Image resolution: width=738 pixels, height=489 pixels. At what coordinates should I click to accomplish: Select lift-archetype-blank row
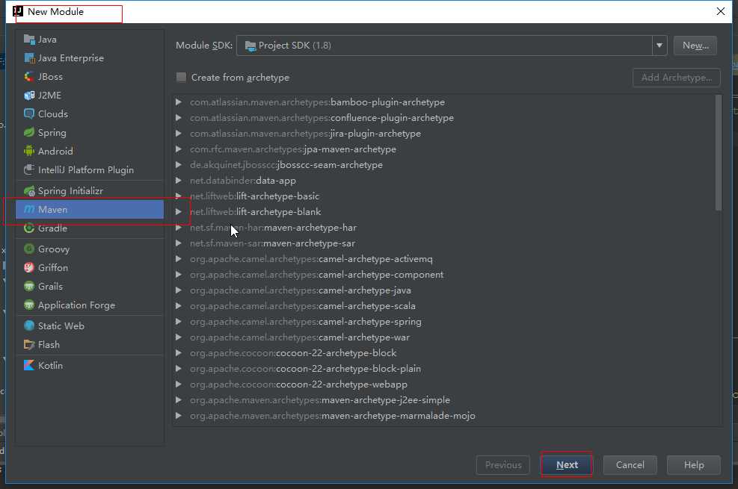pyautogui.click(x=444, y=212)
